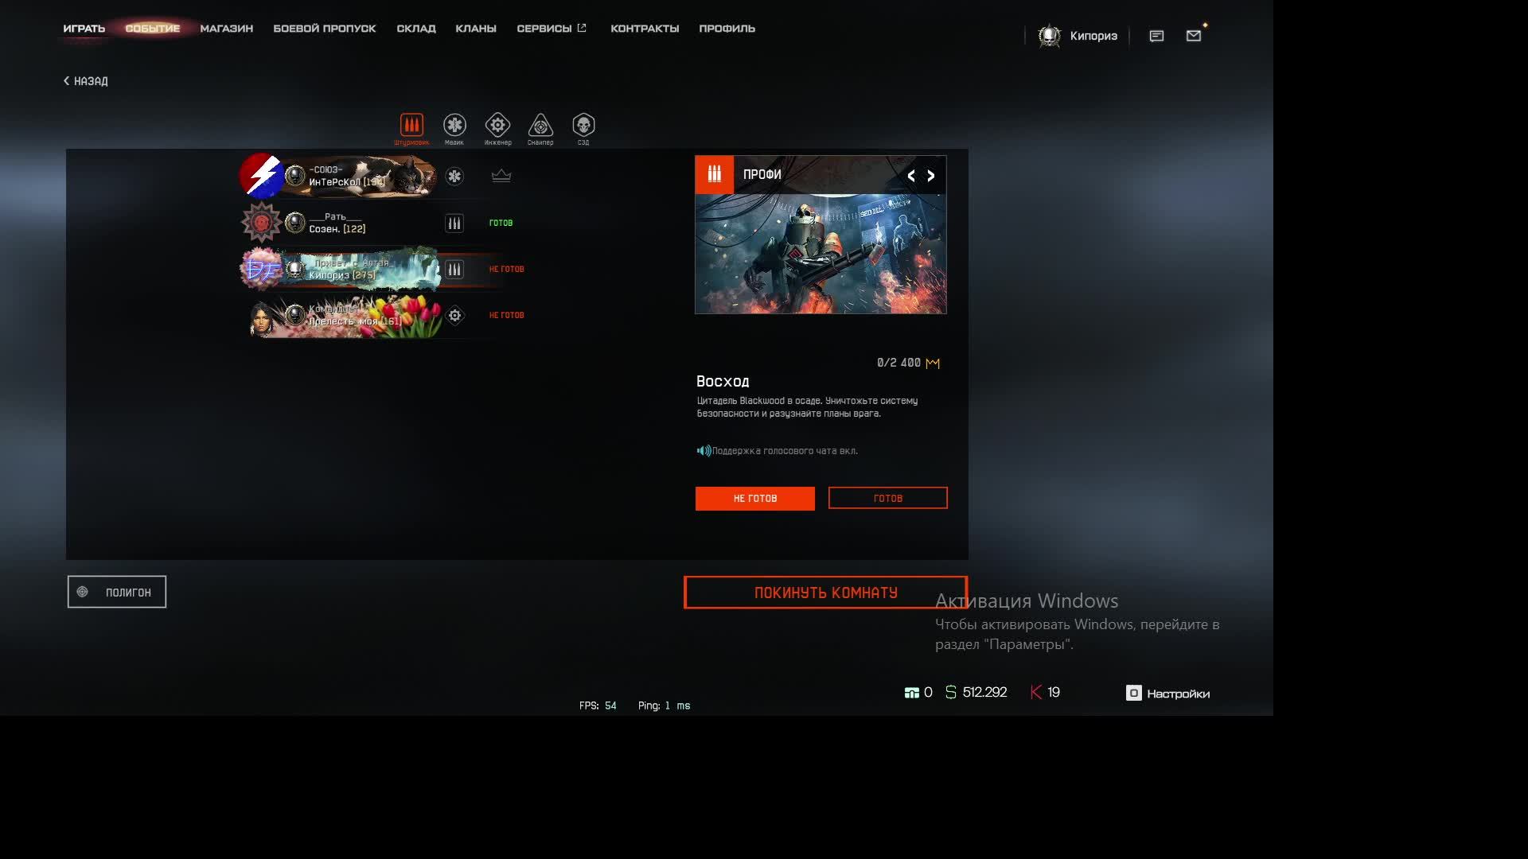Click the 0/2 400 crown progress indicator
This screenshot has height=859, width=1528.
(907, 363)
